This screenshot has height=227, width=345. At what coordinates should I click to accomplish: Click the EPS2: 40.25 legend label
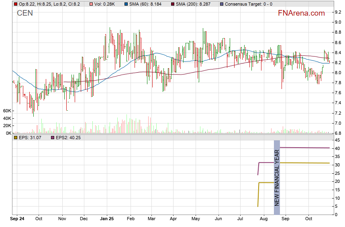pos(68,138)
